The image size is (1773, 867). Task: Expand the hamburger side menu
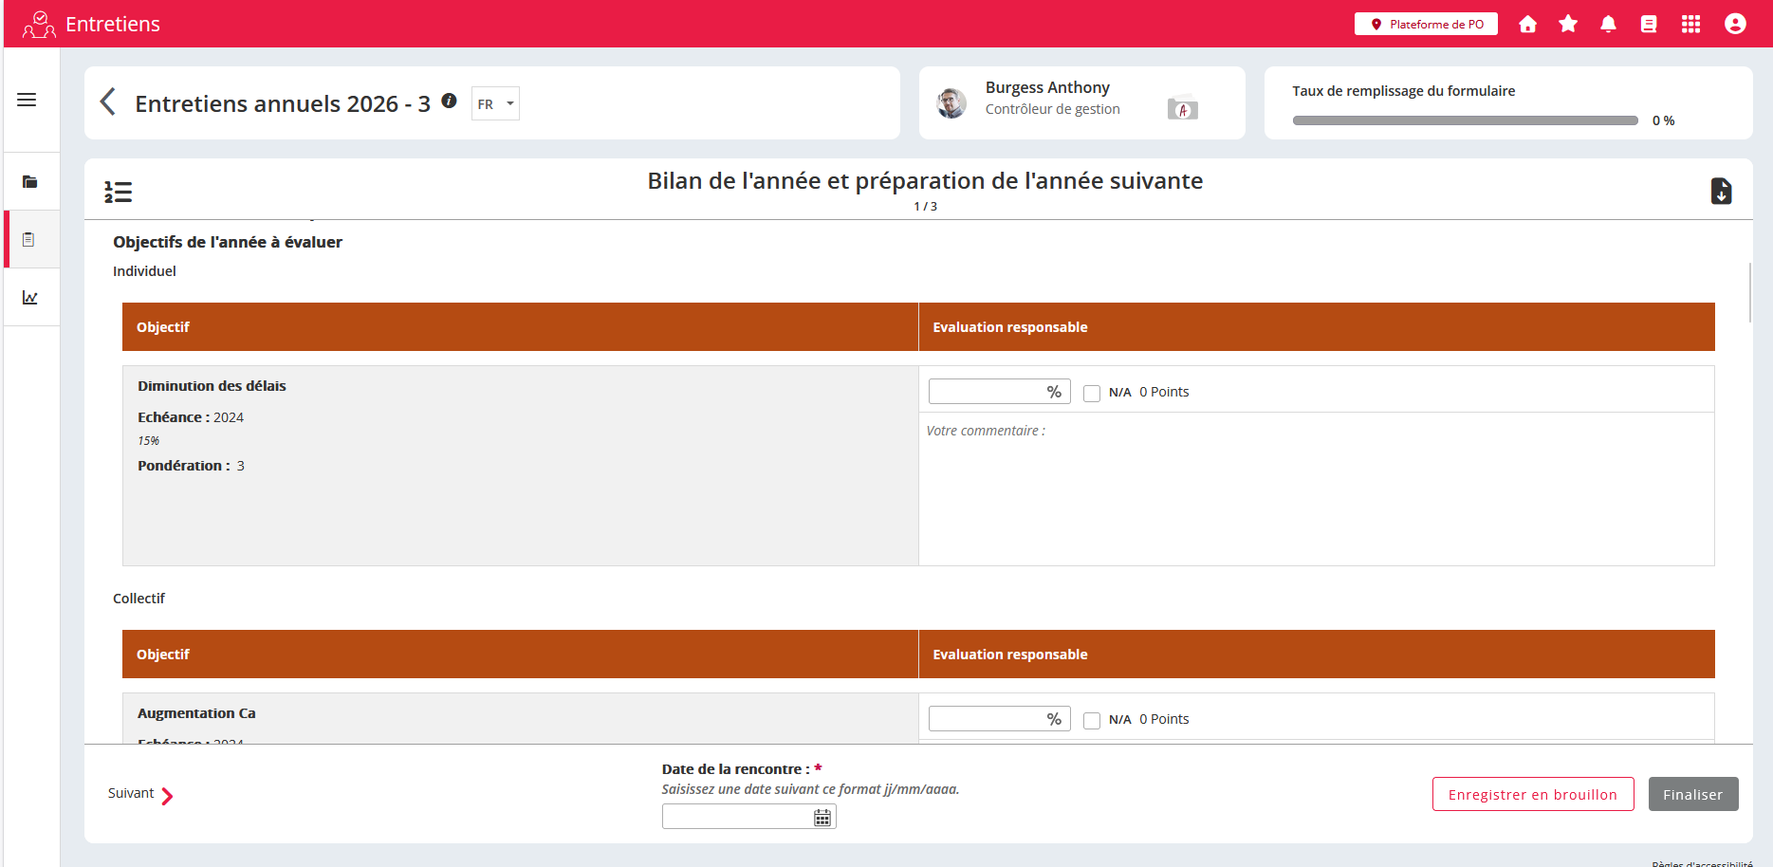pyautogui.click(x=27, y=100)
